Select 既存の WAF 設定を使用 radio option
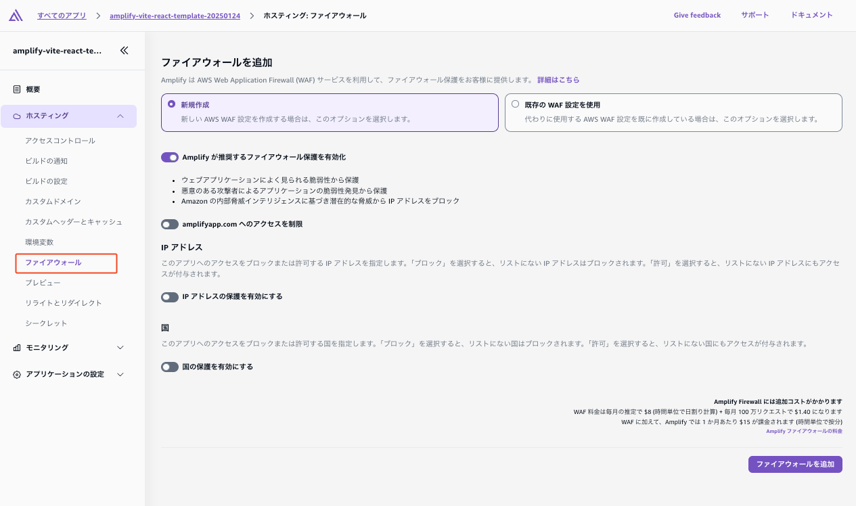 pyautogui.click(x=516, y=104)
